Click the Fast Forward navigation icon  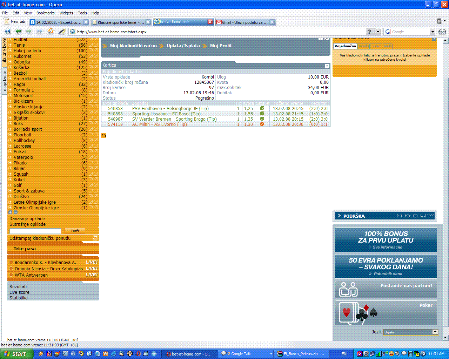coord(40,32)
